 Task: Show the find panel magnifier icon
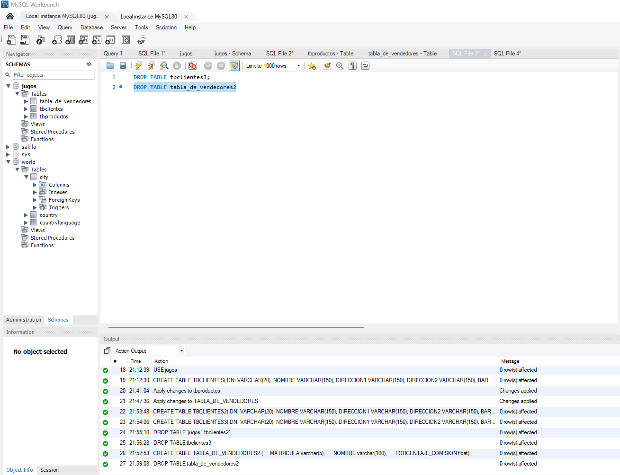click(x=340, y=66)
